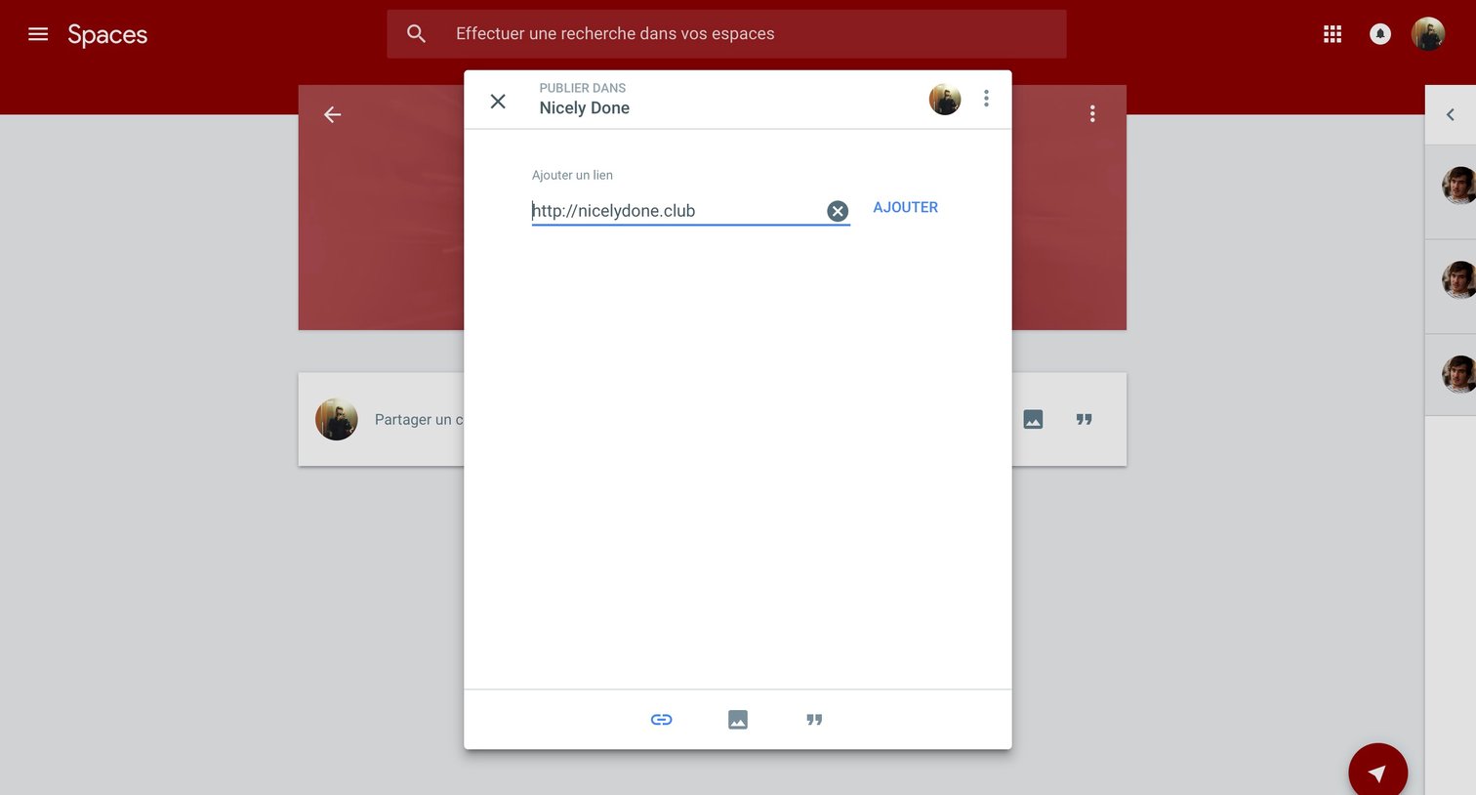Click the Spaces logo title
Viewport: 1476px width, 795px height.
(107, 35)
